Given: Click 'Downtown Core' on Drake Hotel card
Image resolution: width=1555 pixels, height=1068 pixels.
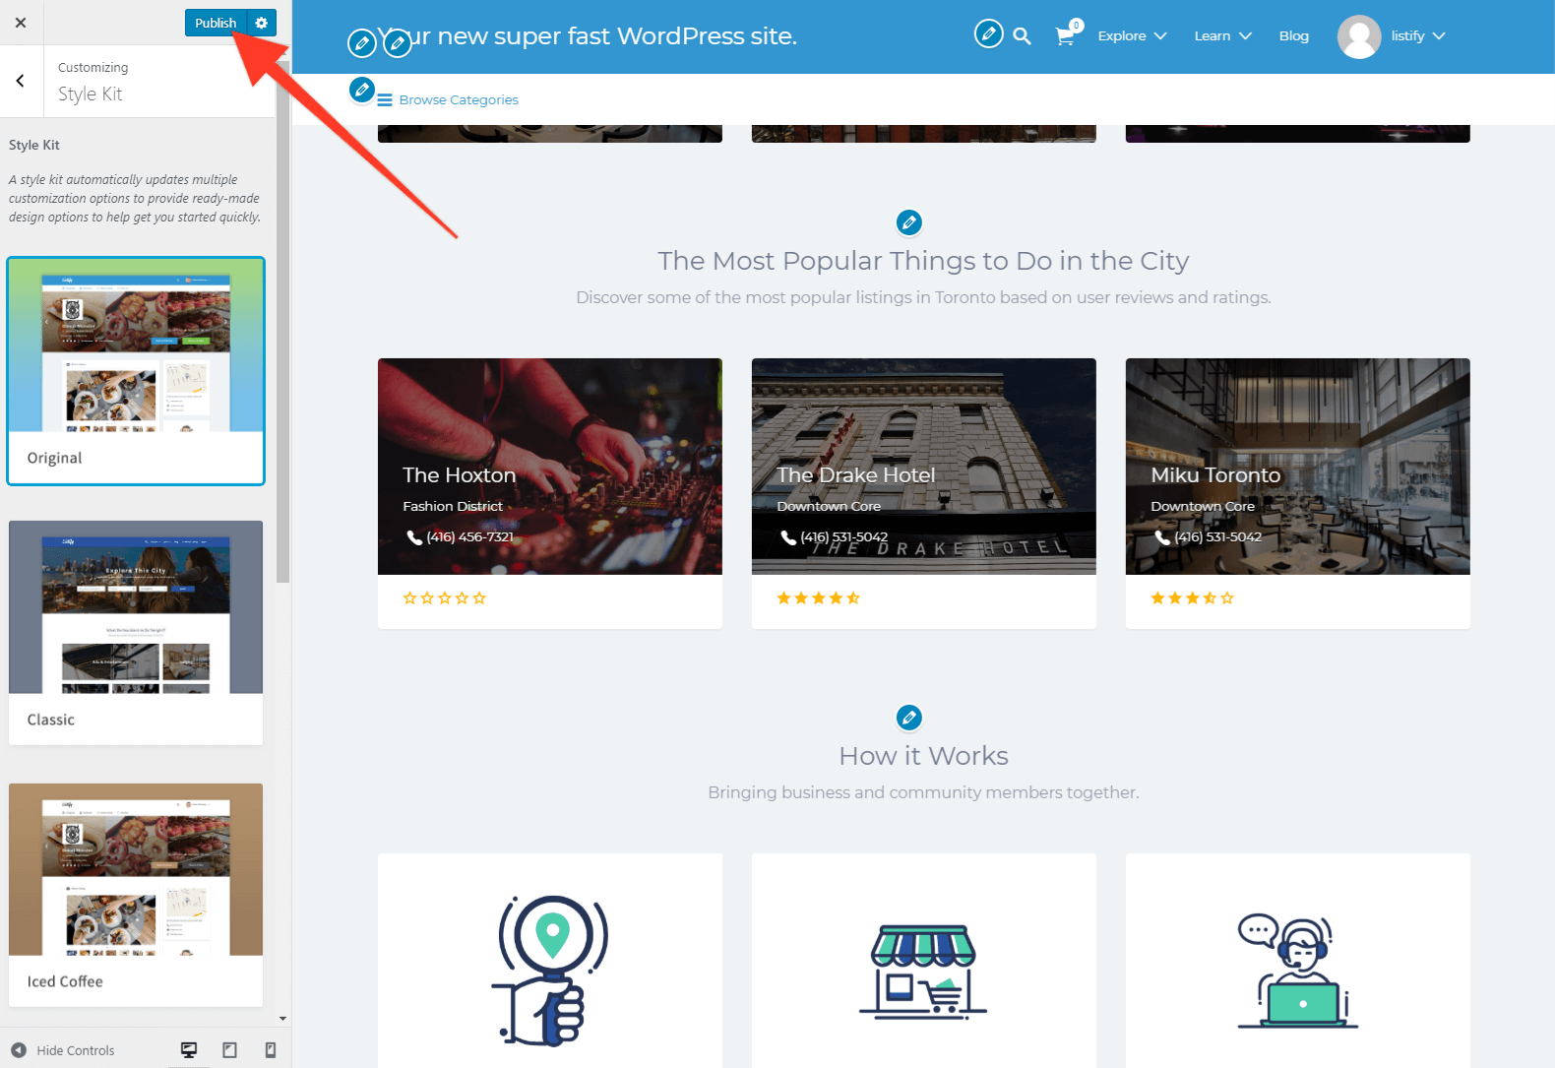Looking at the screenshot, I should 829,507.
